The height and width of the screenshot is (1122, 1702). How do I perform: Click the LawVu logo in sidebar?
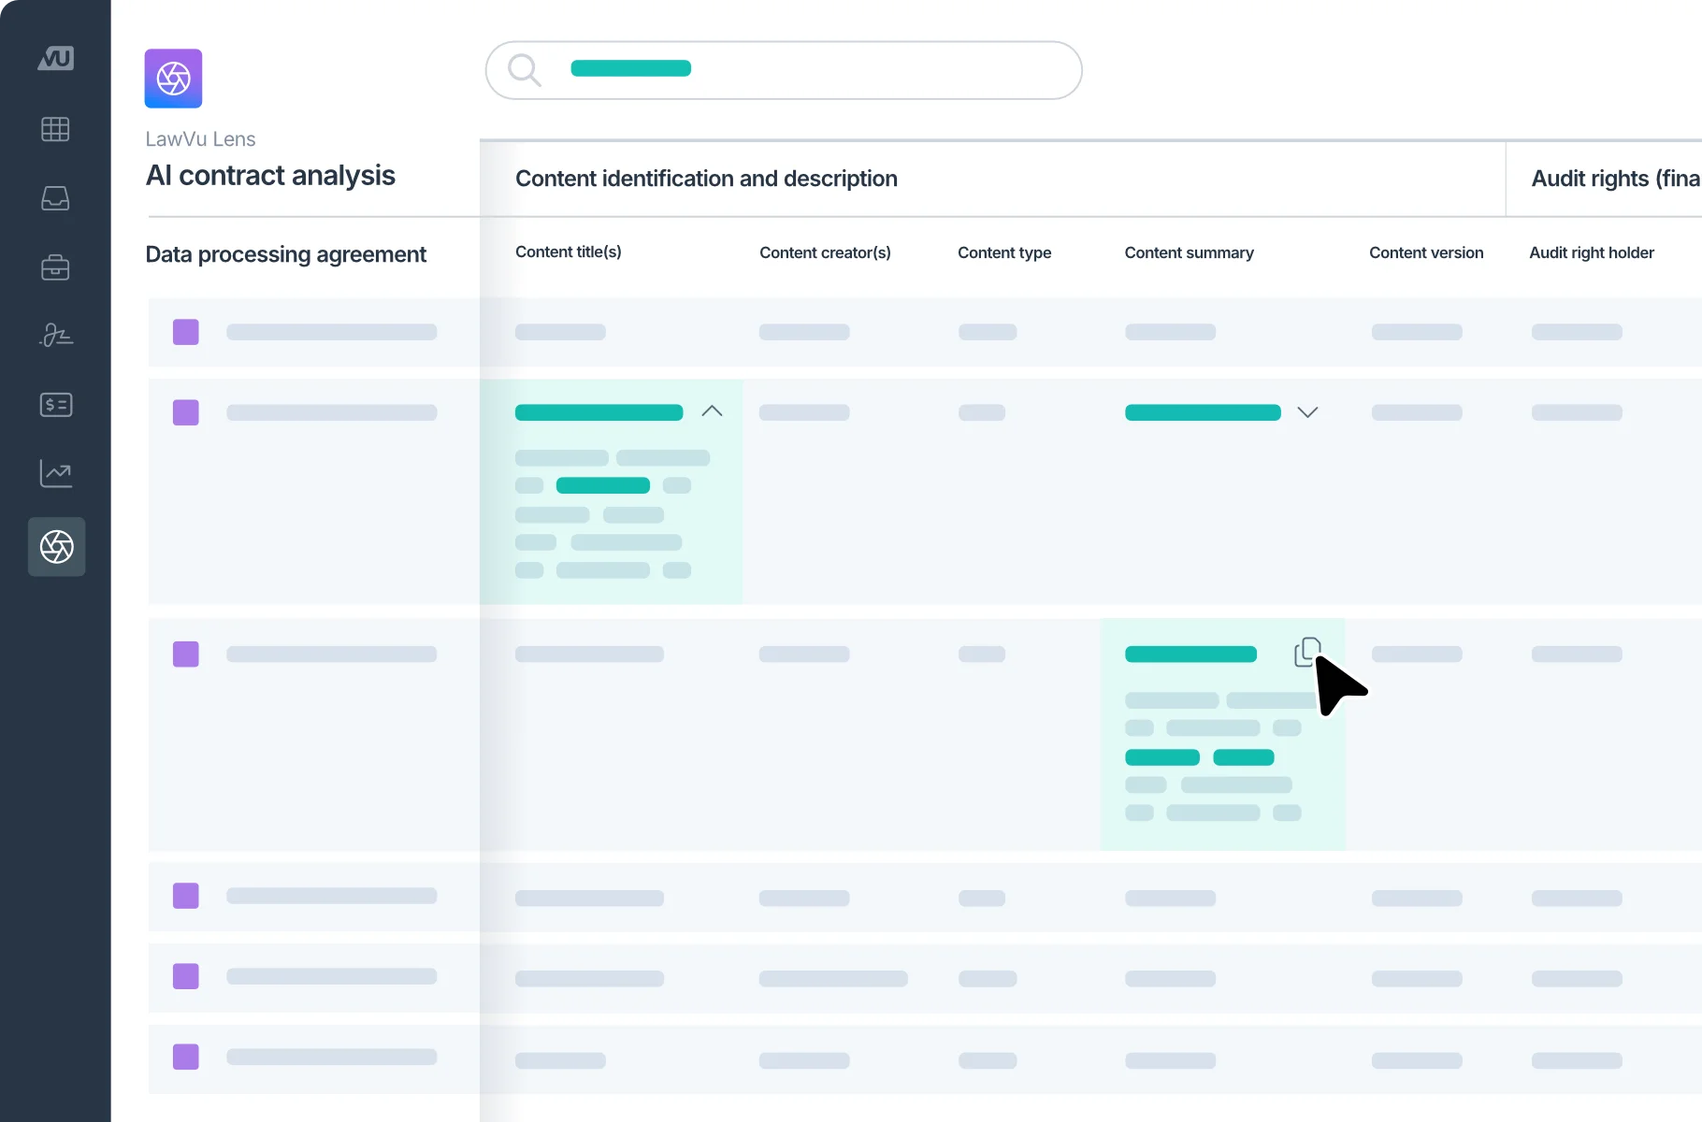point(55,59)
